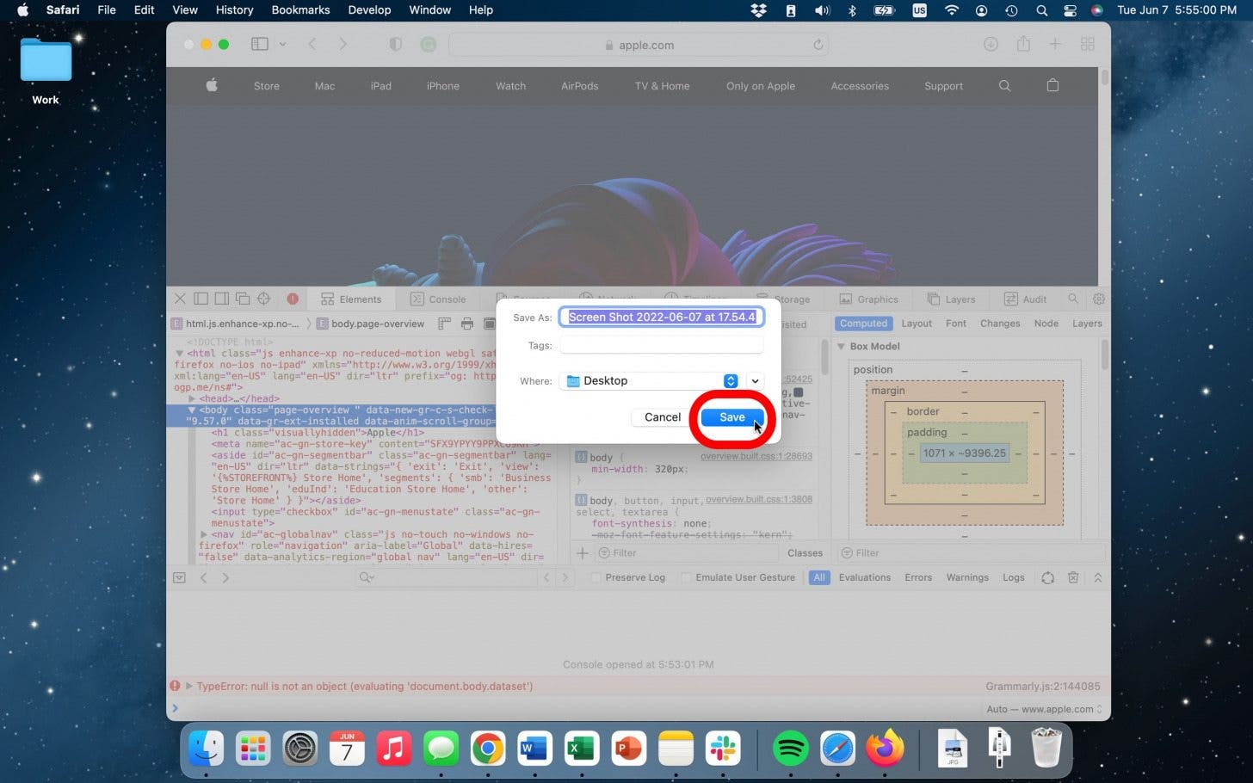The width and height of the screenshot is (1253, 783).
Task: Activate the element selection crosshair tool
Action: pos(263,299)
